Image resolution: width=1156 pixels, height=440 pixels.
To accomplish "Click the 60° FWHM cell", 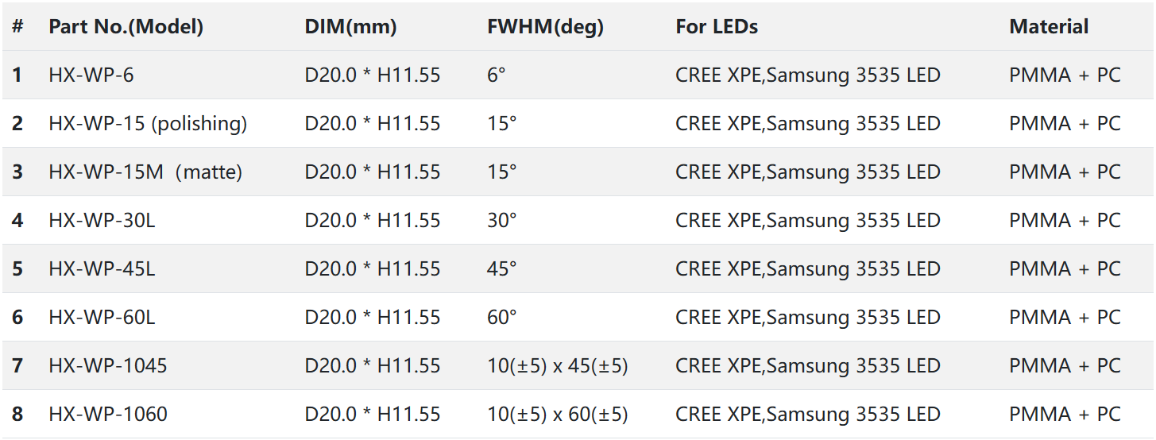I will point(502,318).
